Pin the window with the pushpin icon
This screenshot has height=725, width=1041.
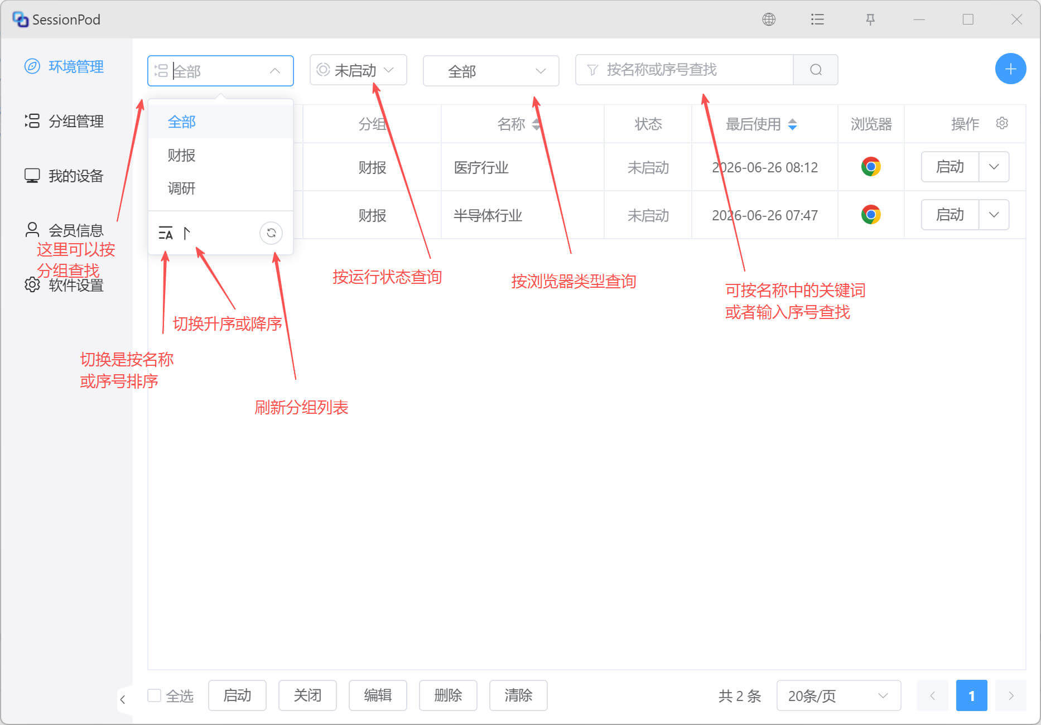click(x=870, y=20)
